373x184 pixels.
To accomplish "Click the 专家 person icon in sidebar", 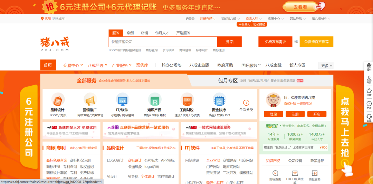I will [369, 78].
